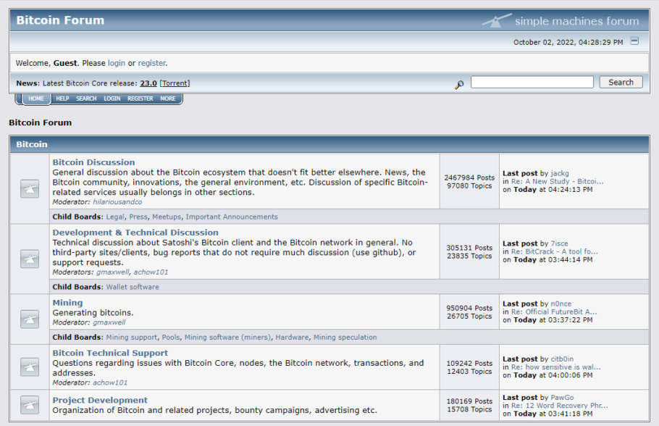Click the Bitcoin category header bar
This screenshot has height=426, width=659.
(x=329, y=144)
